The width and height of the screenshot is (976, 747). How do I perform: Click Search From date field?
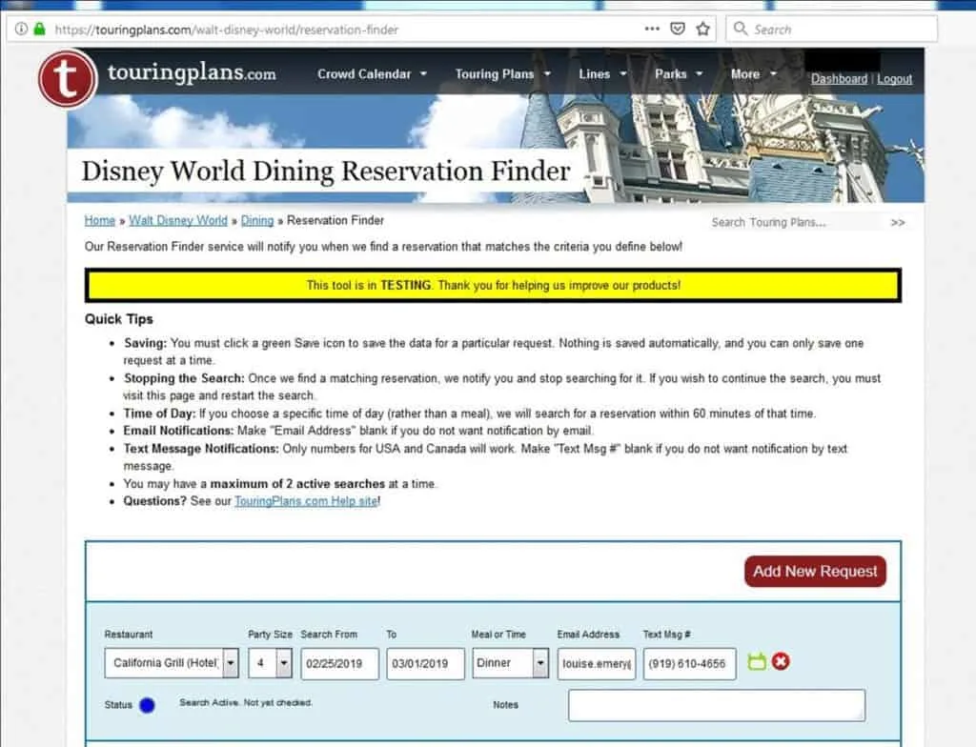coord(340,663)
